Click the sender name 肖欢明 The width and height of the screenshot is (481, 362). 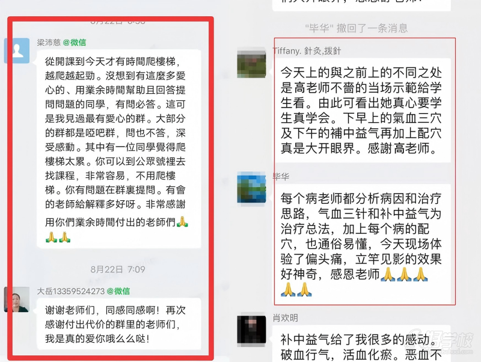[285, 318]
